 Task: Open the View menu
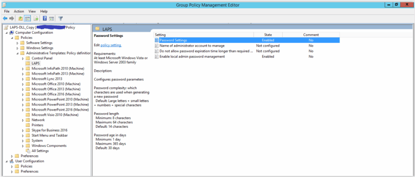tap(32, 11)
